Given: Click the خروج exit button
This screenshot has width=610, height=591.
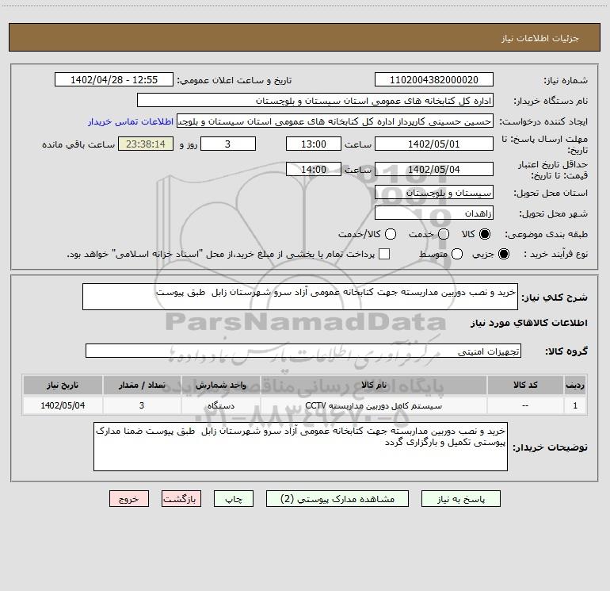Looking at the screenshot, I should [129, 499].
